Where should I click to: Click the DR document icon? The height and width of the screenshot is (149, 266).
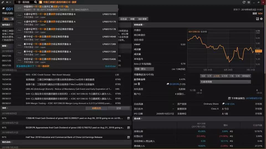click(x=139, y=84)
